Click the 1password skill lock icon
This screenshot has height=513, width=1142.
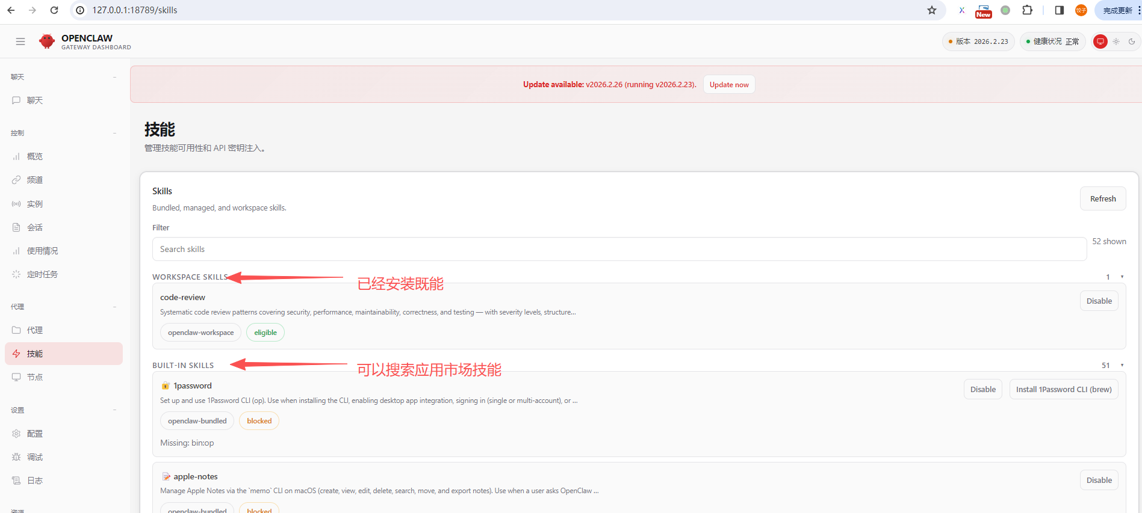166,386
